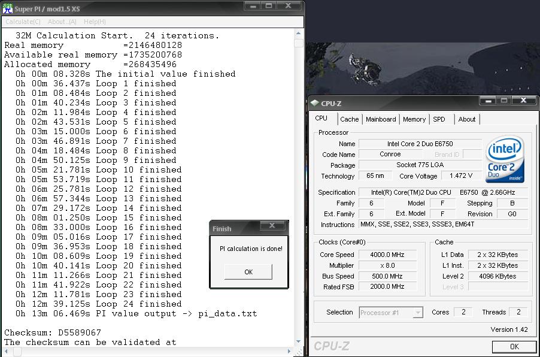Click the Package value 'Socket 775 LGA'

[x=420, y=165]
